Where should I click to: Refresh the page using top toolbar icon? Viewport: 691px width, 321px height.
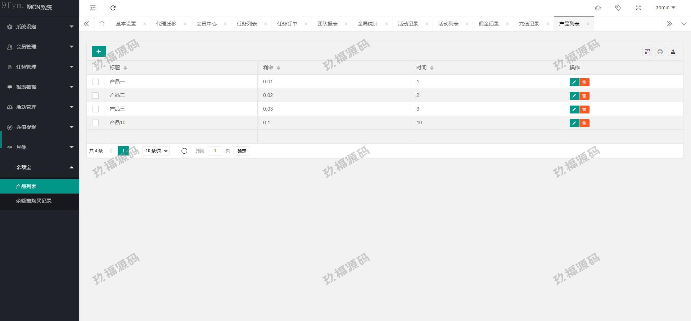coord(113,8)
